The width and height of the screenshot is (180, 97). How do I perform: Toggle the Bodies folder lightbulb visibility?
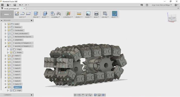11,53
